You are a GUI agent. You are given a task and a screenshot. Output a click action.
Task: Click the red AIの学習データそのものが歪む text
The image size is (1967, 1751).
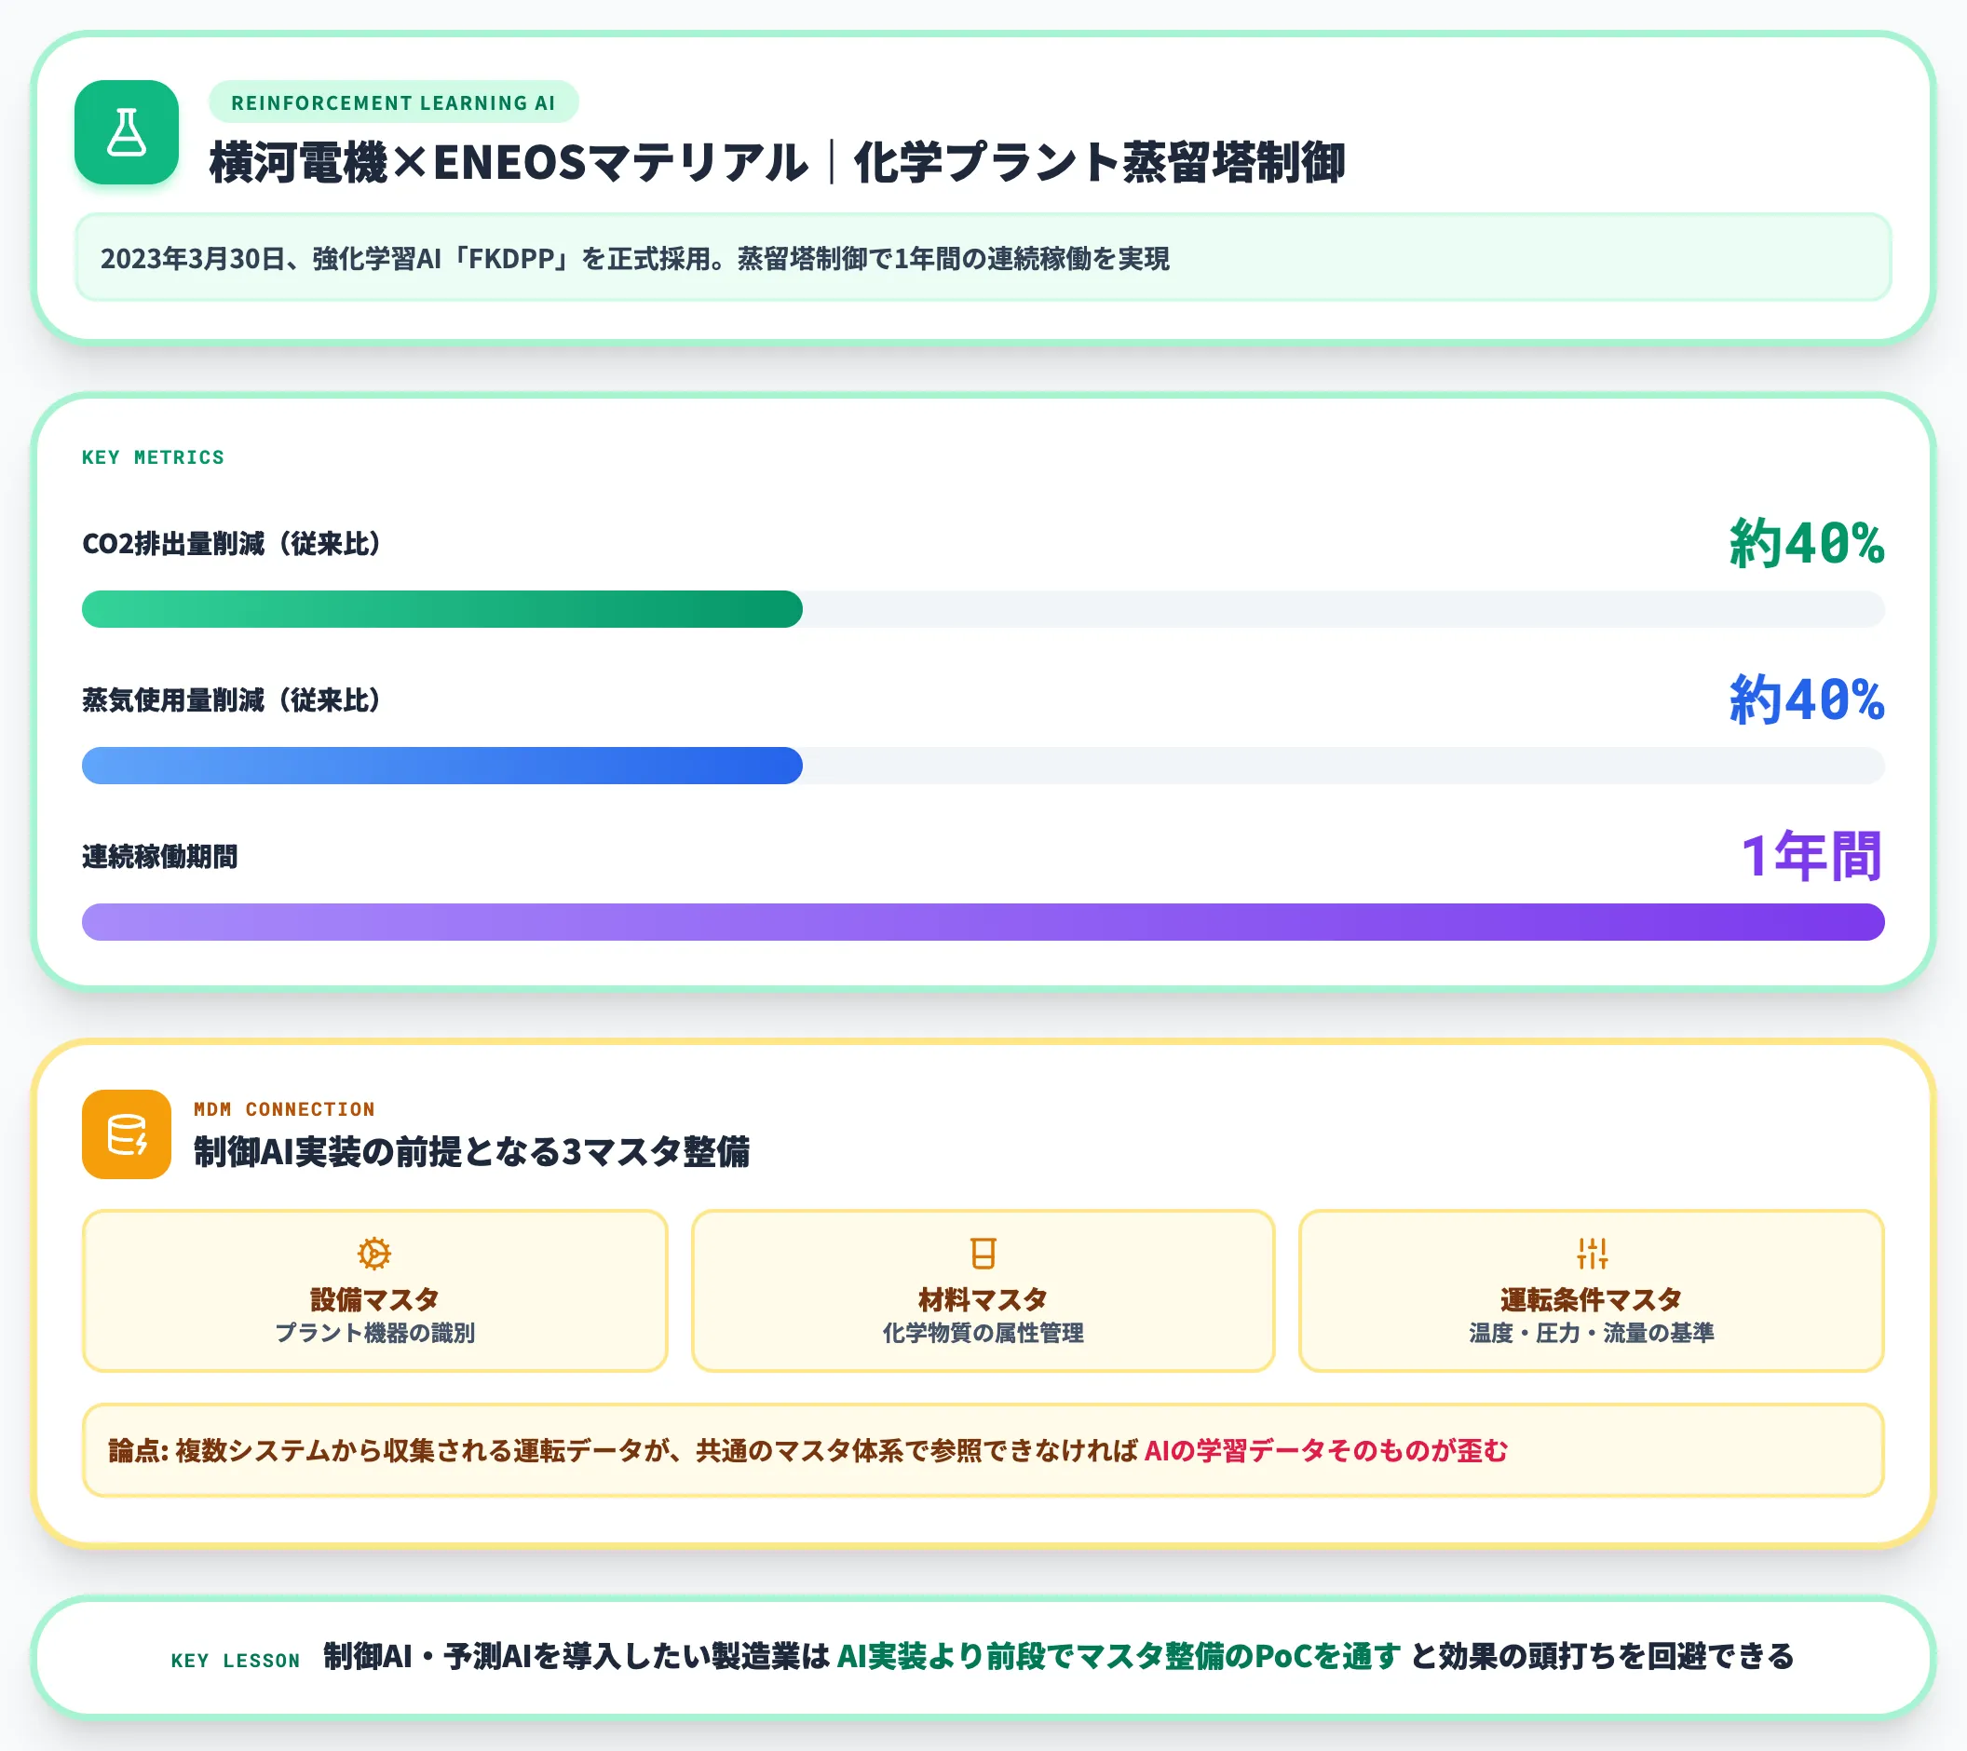1326,1451
